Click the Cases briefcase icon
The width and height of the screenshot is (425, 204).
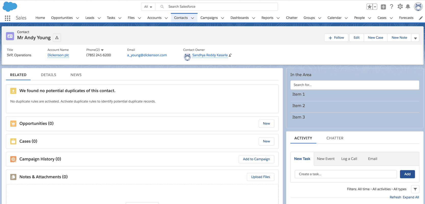[13, 141]
